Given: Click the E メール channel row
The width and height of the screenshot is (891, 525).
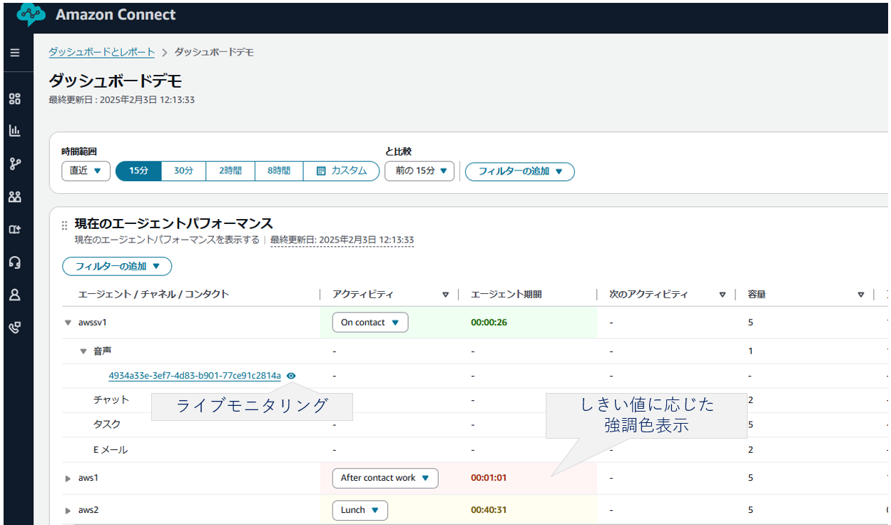Looking at the screenshot, I should click(111, 450).
